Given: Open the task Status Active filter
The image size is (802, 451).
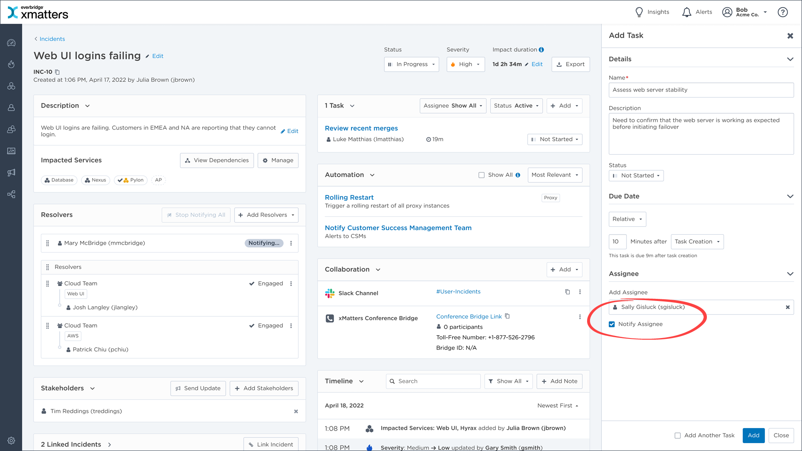Looking at the screenshot, I should (x=517, y=106).
